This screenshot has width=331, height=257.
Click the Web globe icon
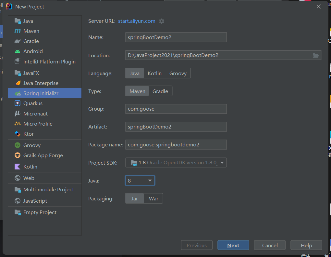click(x=18, y=178)
